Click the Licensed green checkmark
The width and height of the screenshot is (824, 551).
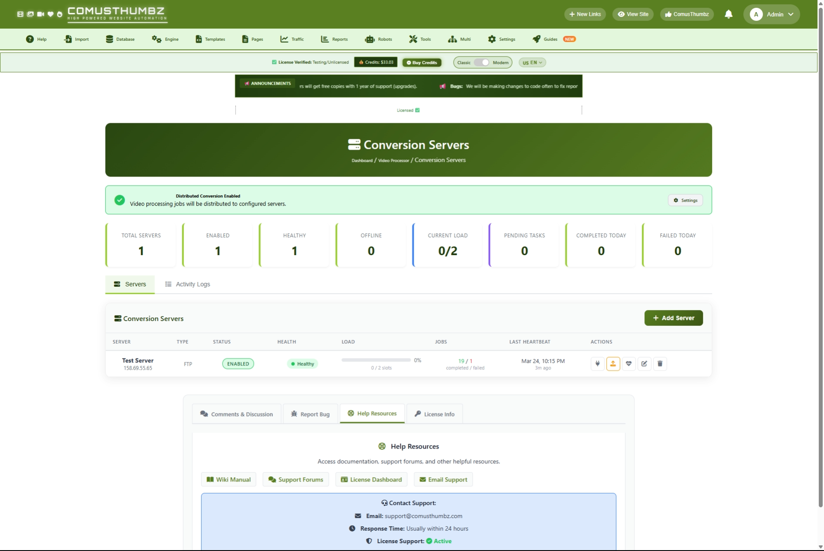(417, 110)
